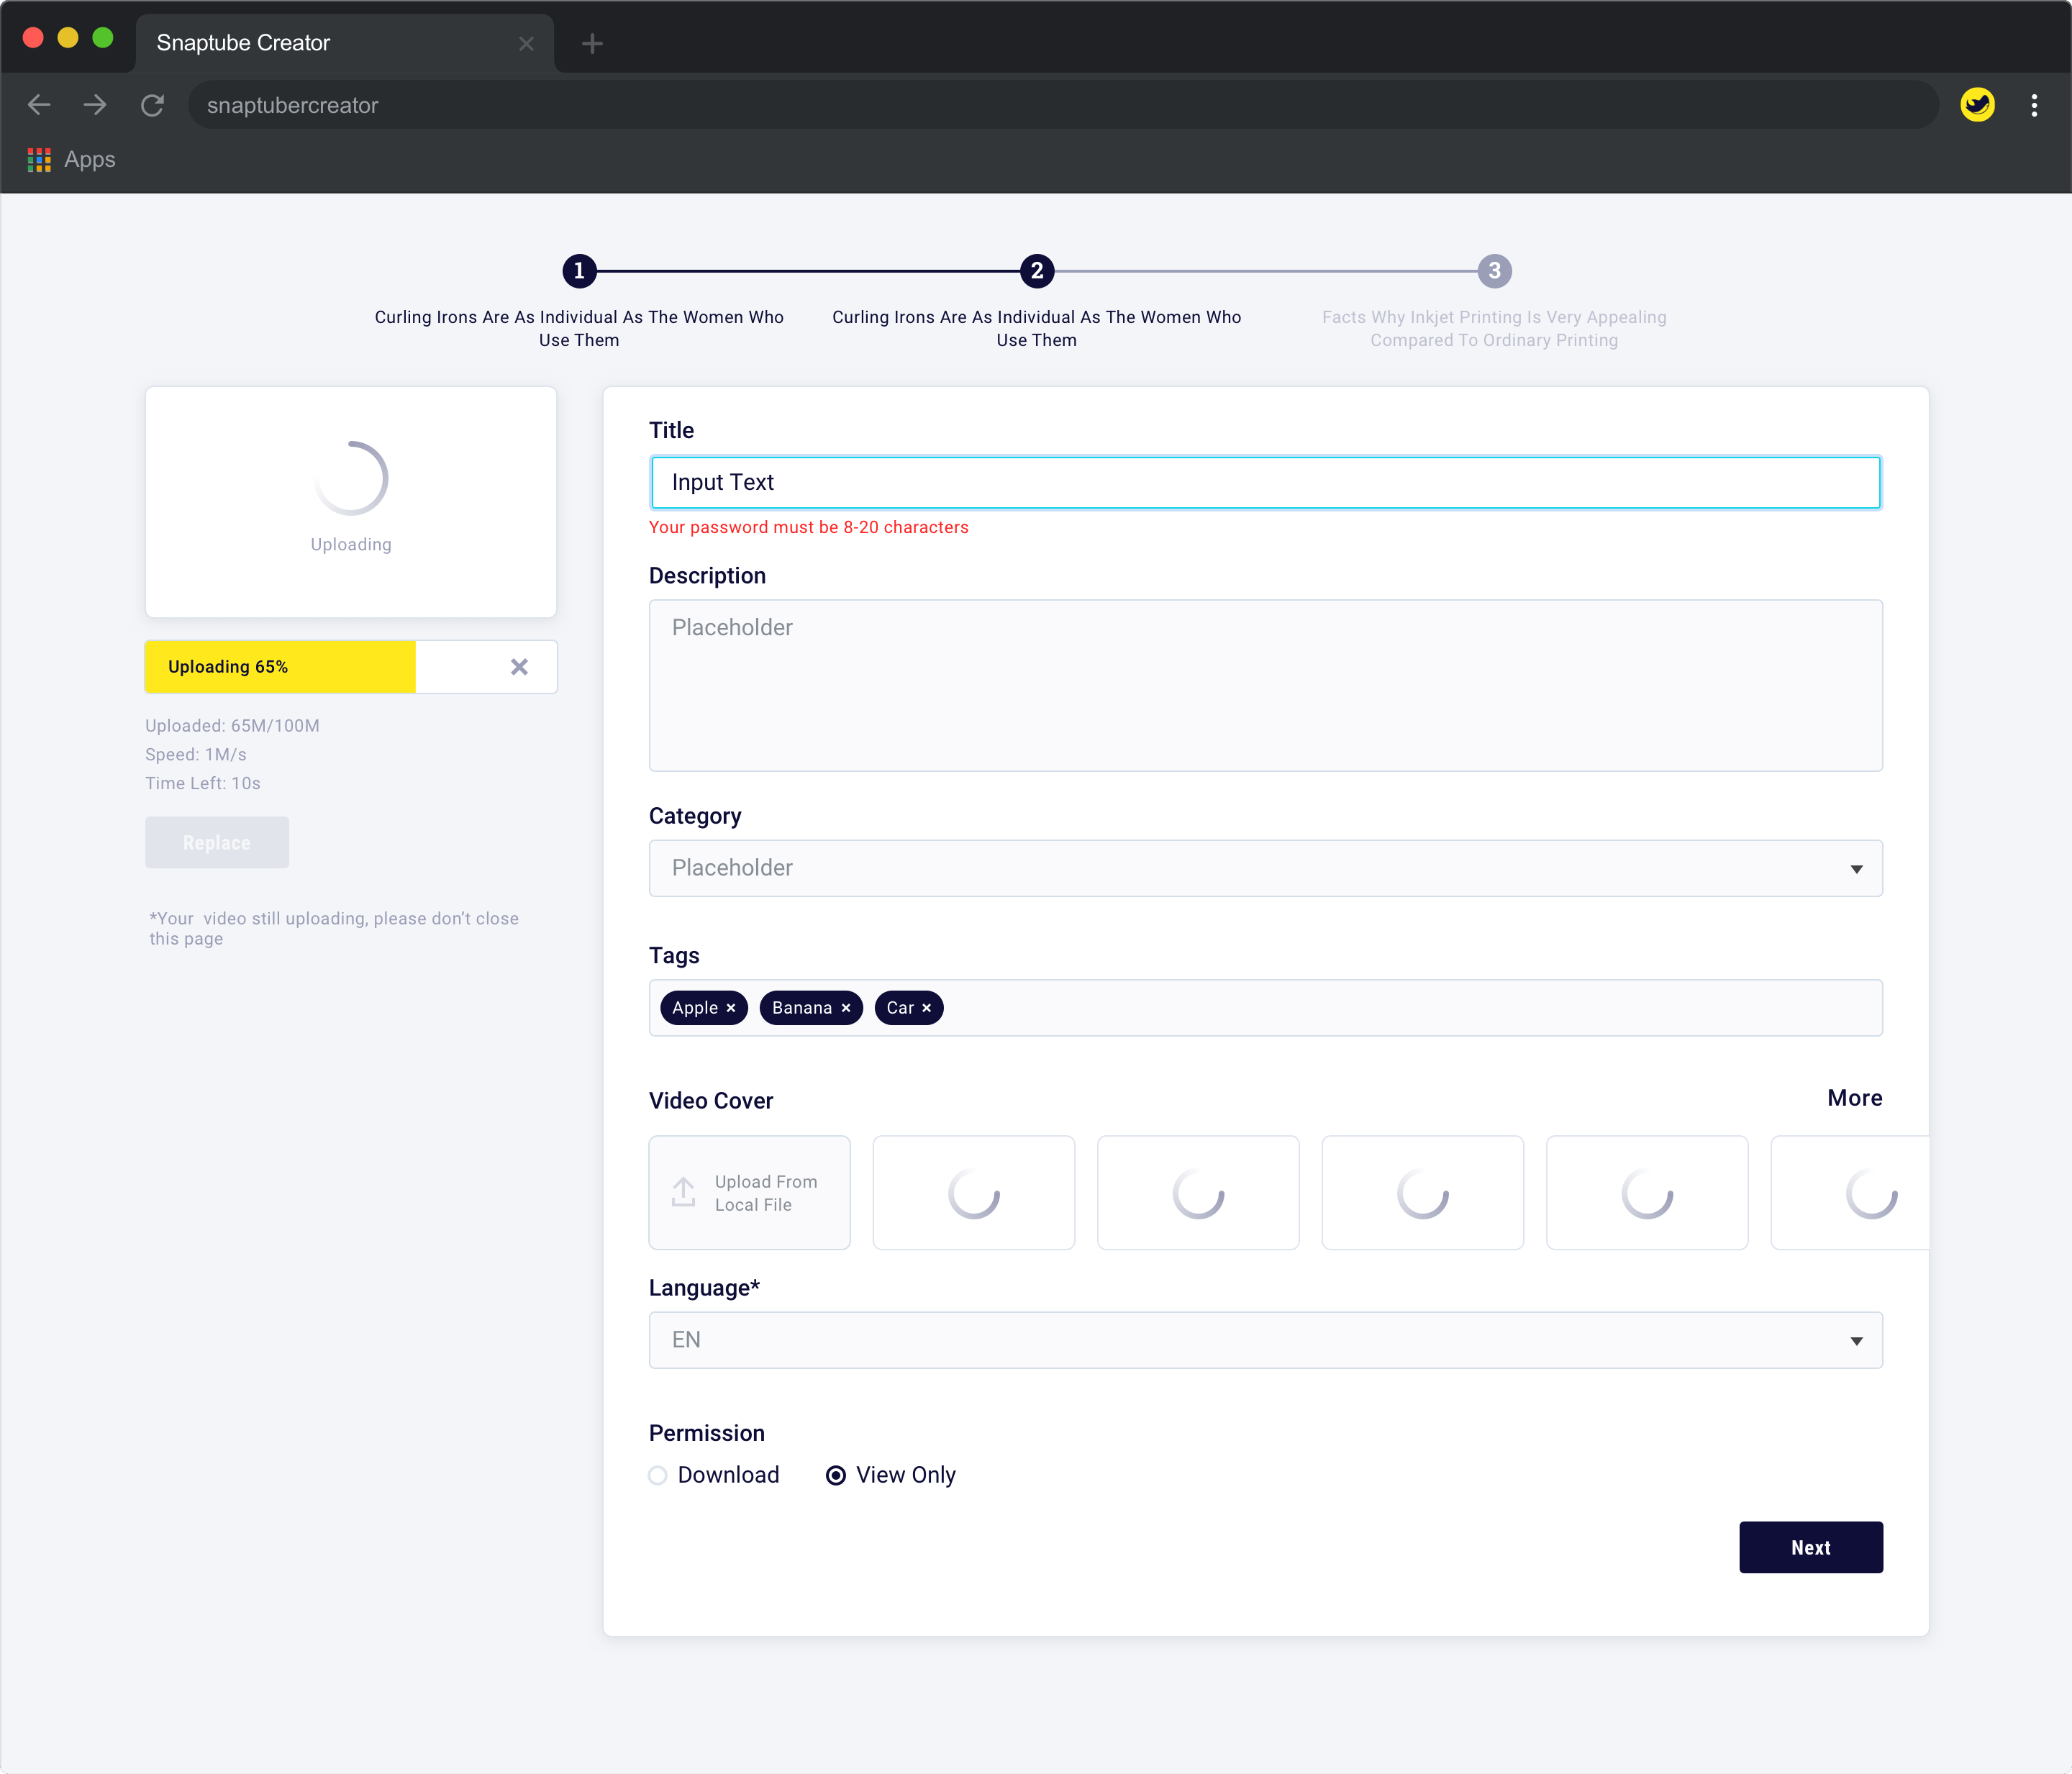Focus the Title input field

point(1265,483)
